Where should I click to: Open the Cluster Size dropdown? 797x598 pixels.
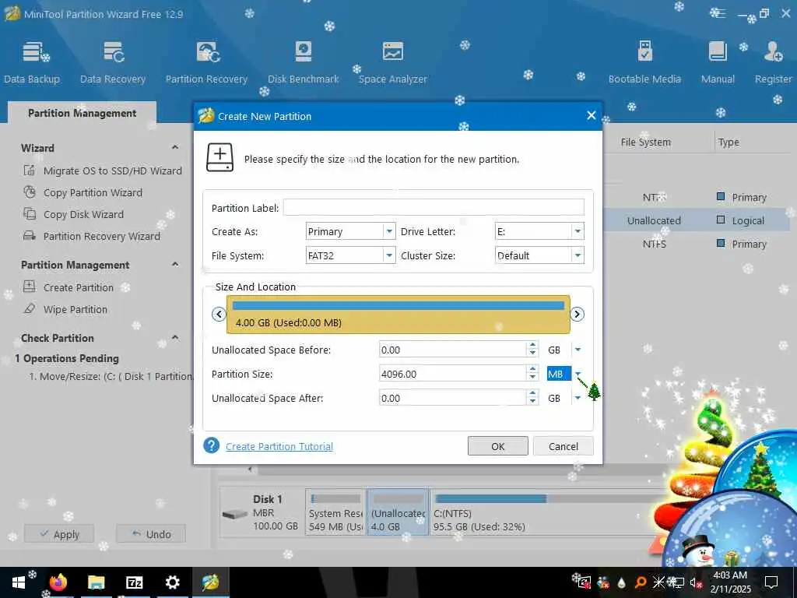(578, 255)
